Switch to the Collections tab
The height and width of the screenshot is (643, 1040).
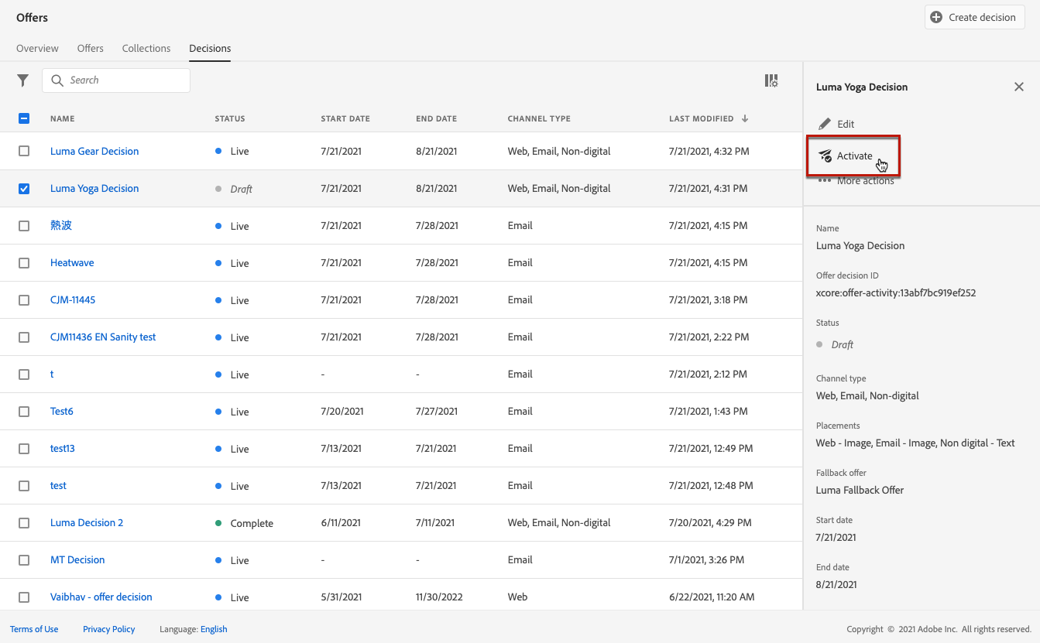[x=146, y=48]
